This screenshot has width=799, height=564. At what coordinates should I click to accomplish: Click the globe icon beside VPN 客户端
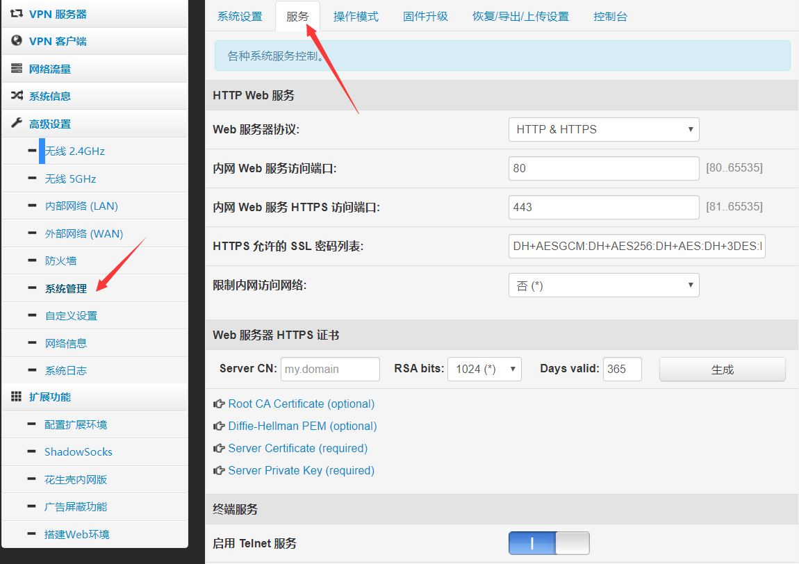point(16,40)
